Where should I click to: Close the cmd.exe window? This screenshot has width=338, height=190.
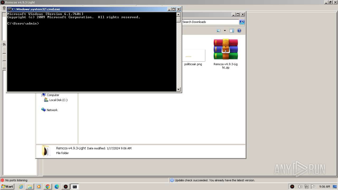coord(179,9)
